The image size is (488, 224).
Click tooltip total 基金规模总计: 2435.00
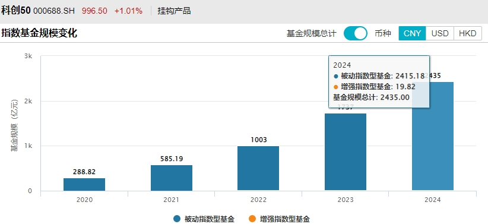click(371, 97)
